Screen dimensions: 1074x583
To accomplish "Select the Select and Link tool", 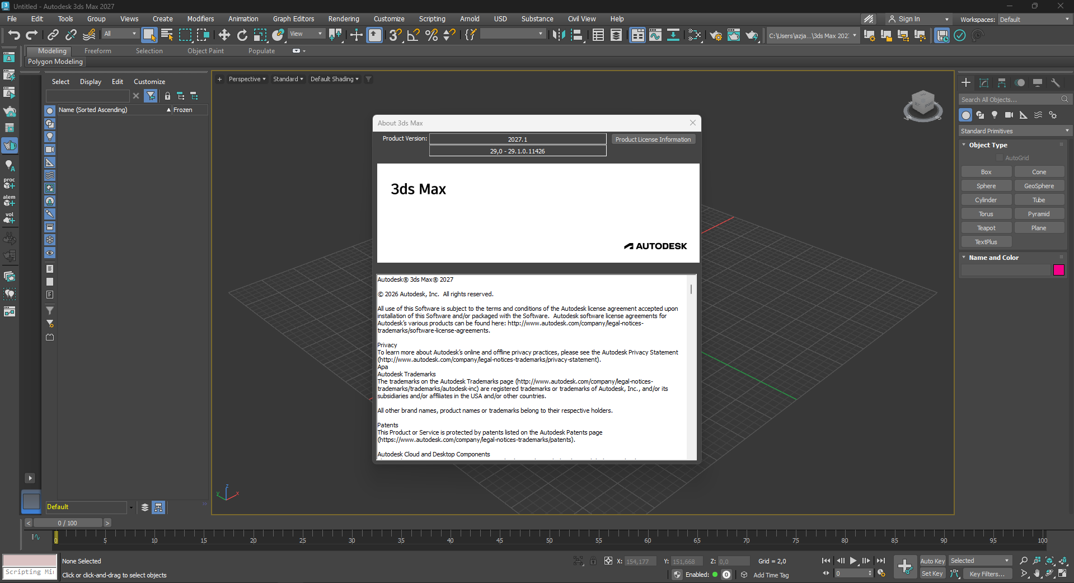I will coord(53,35).
